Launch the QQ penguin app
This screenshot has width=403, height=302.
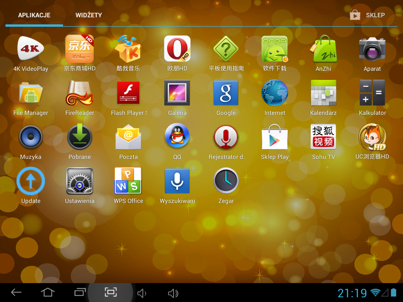pos(177,137)
